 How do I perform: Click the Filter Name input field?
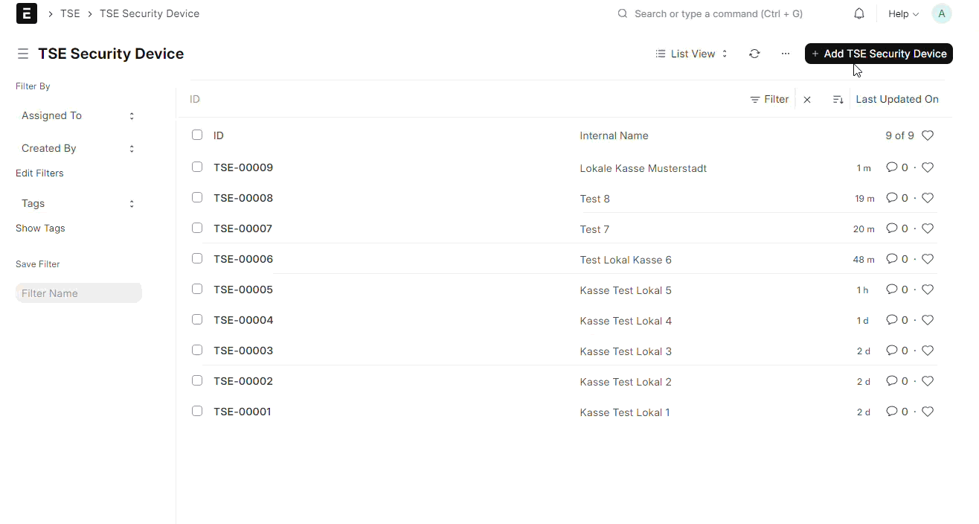(x=79, y=293)
